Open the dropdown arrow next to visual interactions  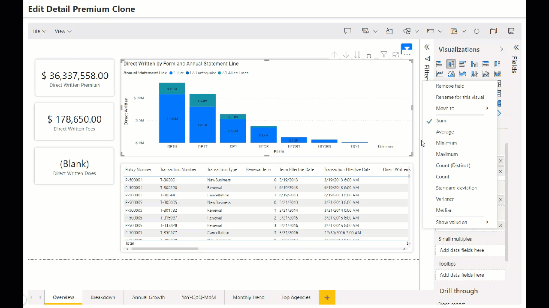tap(375, 31)
